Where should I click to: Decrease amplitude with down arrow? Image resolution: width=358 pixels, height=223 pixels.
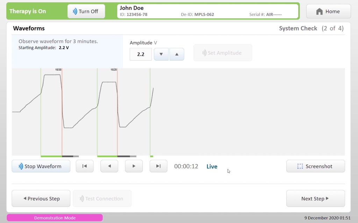click(161, 54)
